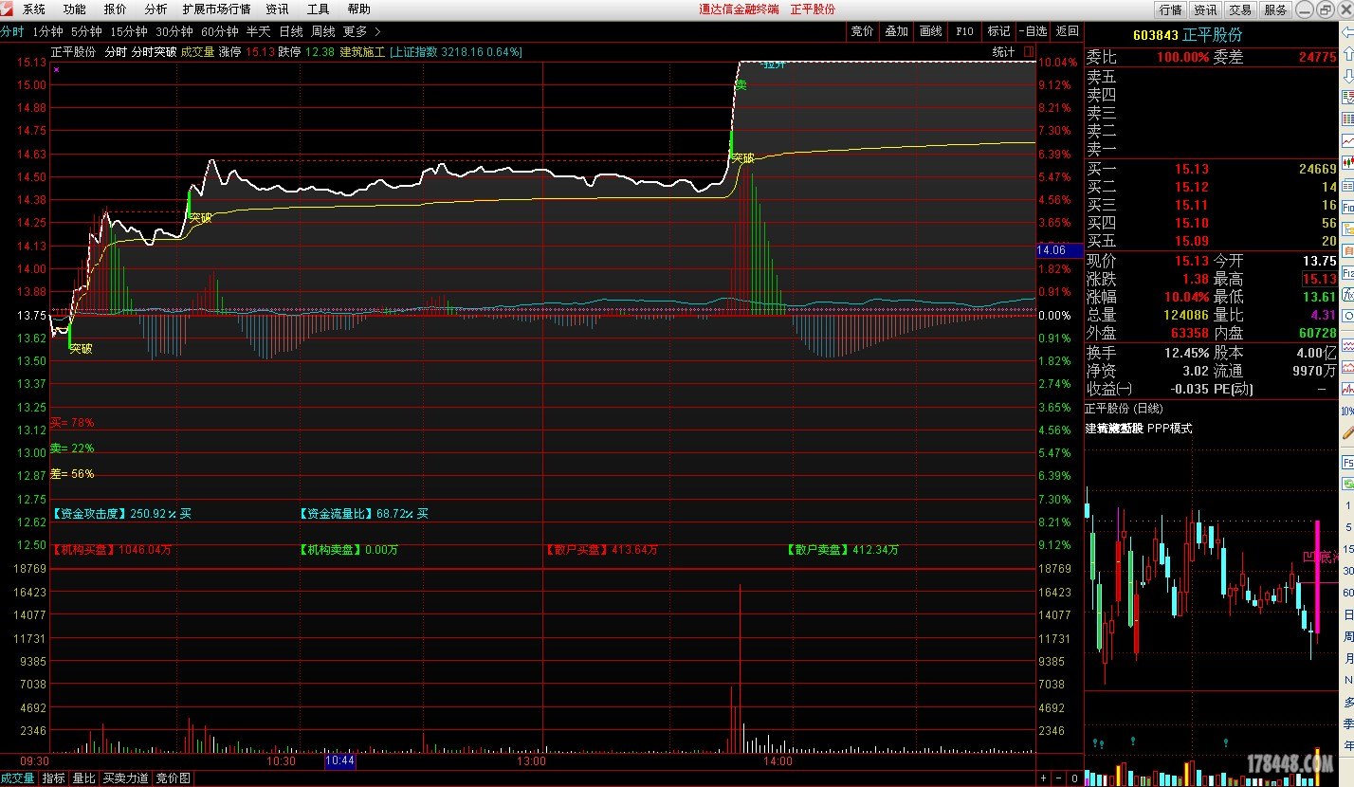Select the 指标 bottom tab

[53, 778]
